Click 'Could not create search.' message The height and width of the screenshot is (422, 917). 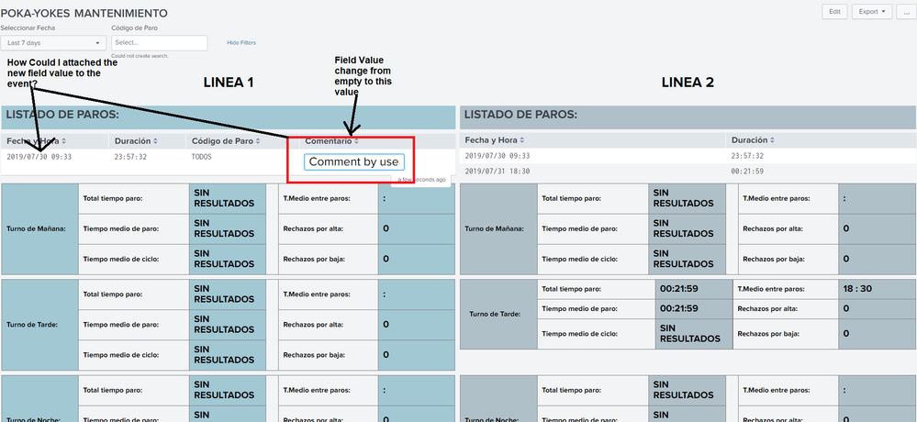140,56
